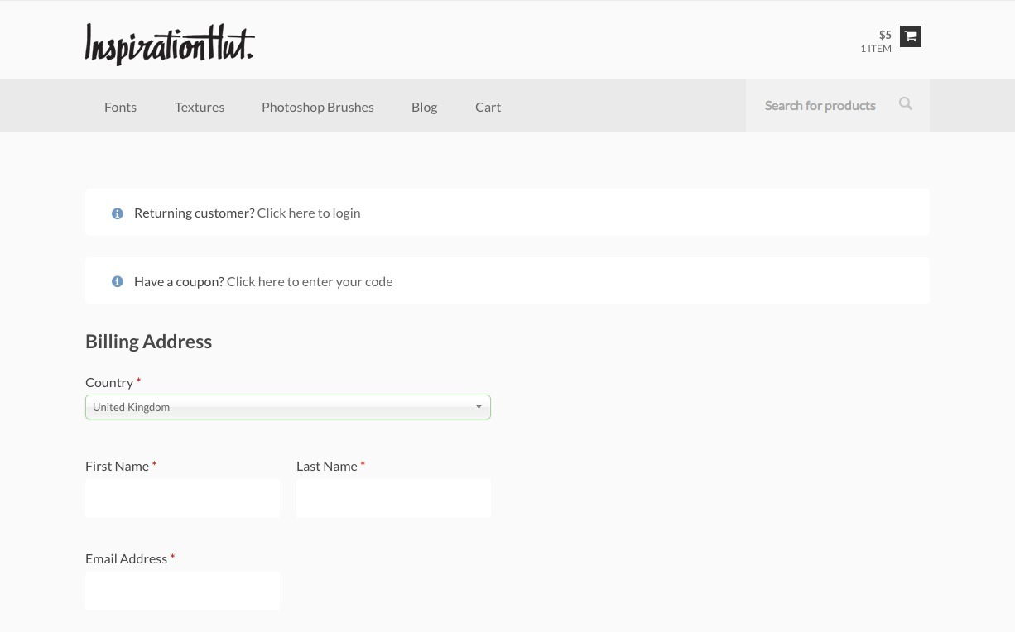Focus the Email Address input box
Image resolution: width=1015 pixels, height=632 pixels.
(x=182, y=591)
